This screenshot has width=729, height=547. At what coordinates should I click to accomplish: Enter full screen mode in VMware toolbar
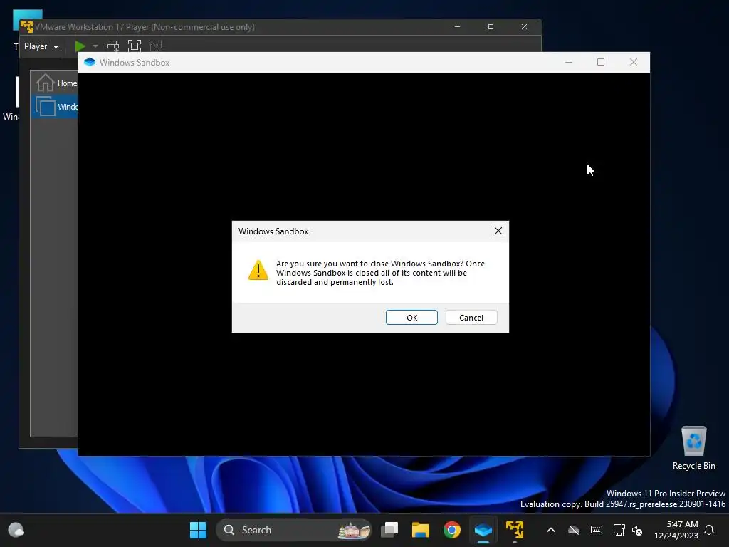[135, 46]
